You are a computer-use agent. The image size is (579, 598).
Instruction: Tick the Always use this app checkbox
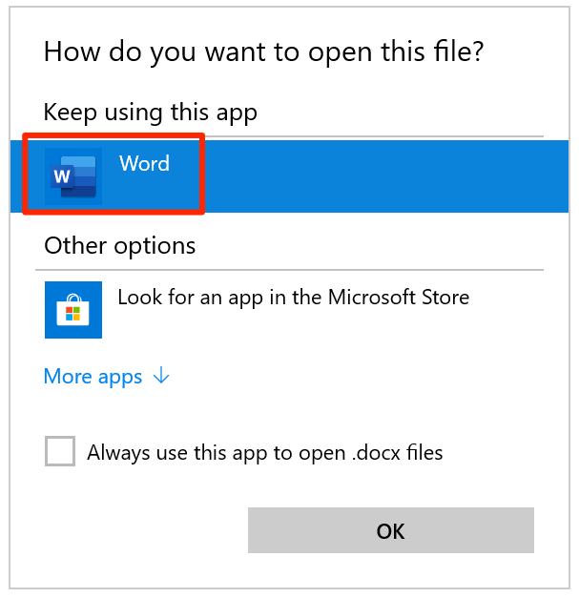pos(60,452)
